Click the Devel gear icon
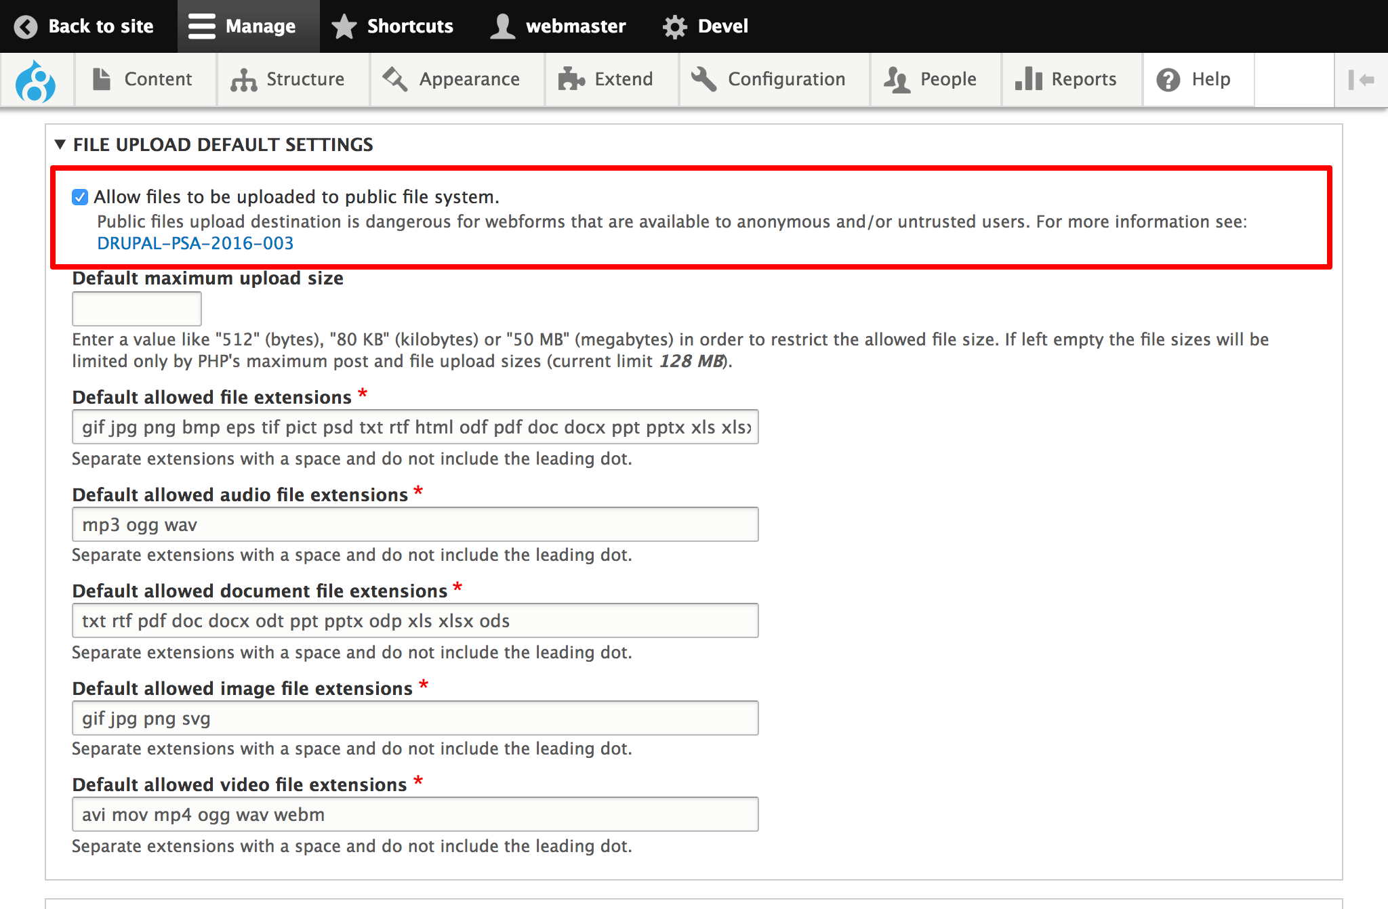1388x909 pixels. click(x=674, y=26)
